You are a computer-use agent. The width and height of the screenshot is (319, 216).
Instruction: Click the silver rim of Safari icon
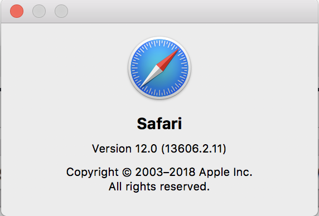click(x=159, y=37)
